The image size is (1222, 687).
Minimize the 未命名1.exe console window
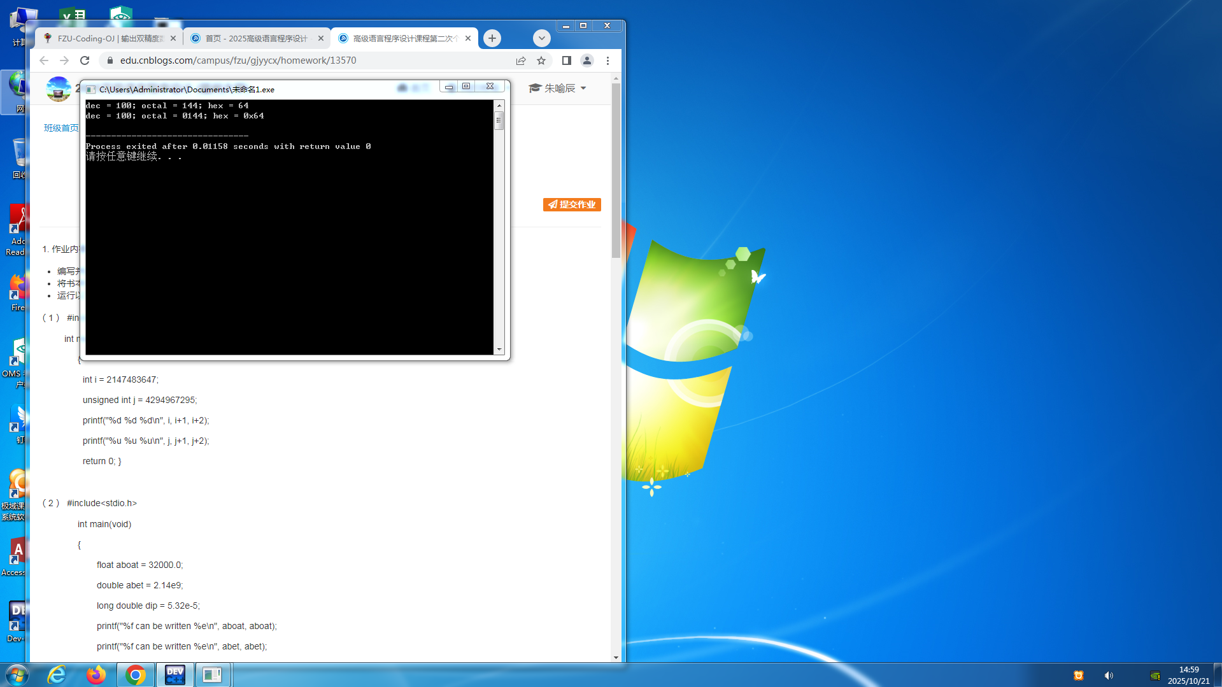pos(449,86)
